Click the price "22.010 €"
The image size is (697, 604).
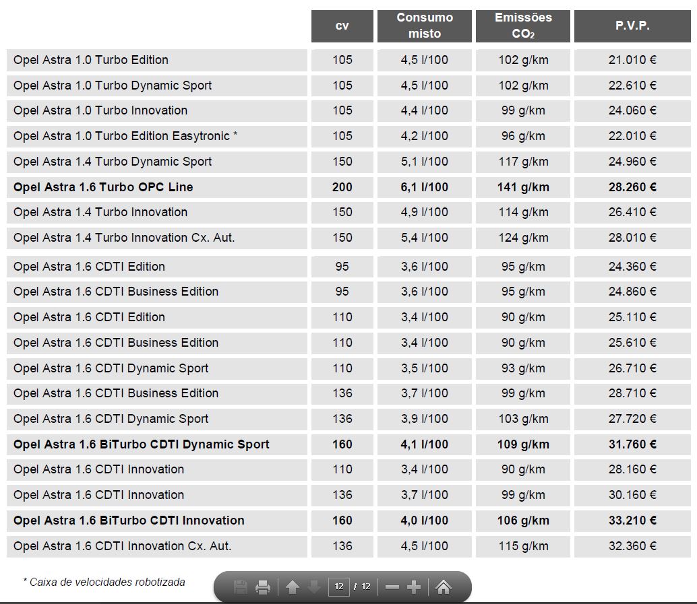(632, 136)
